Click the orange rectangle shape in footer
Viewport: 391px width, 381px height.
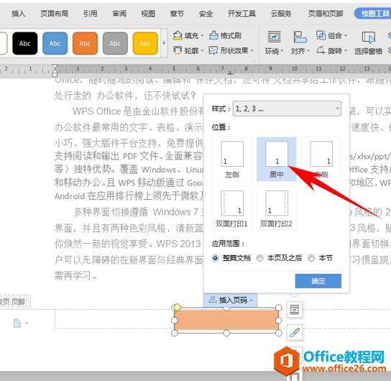coord(226,321)
